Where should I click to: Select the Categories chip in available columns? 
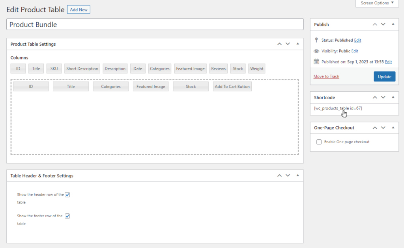160,68
